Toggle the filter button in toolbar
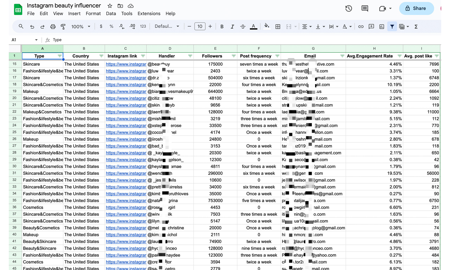 [392, 27]
